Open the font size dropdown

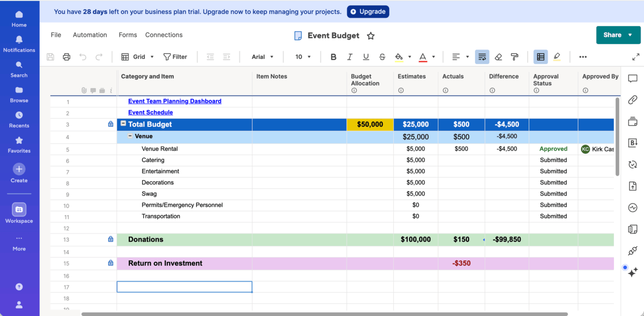pos(302,56)
